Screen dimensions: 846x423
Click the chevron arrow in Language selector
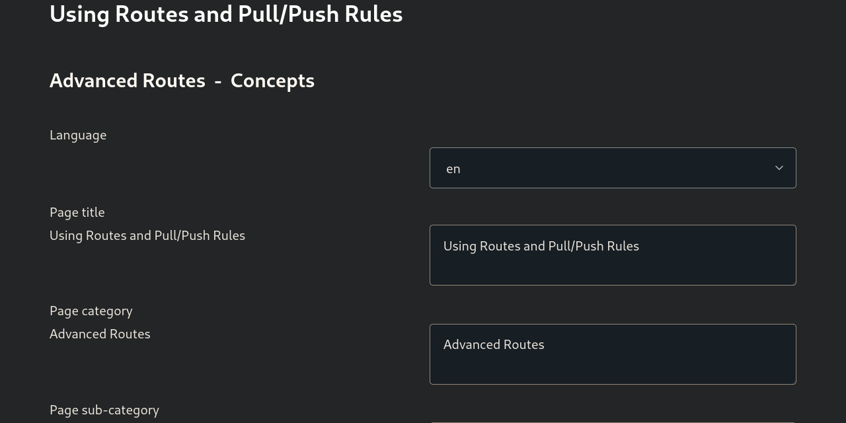point(779,168)
